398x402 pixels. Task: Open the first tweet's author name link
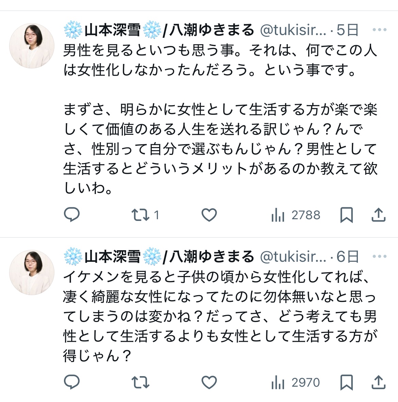point(159,30)
